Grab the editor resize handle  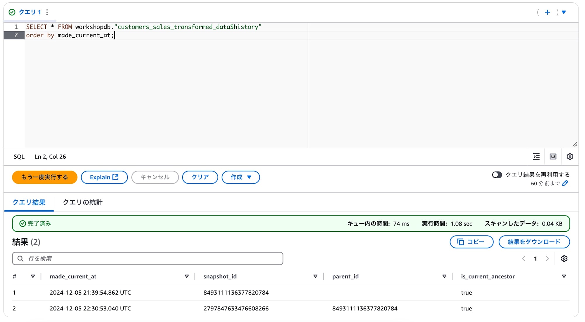tap(575, 144)
